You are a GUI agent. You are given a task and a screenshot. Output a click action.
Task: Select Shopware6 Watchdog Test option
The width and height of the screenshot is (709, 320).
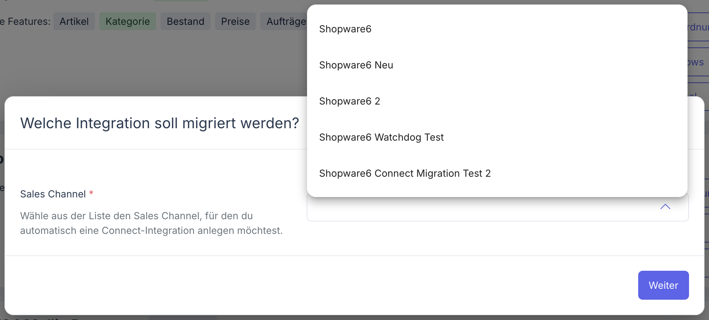381,137
